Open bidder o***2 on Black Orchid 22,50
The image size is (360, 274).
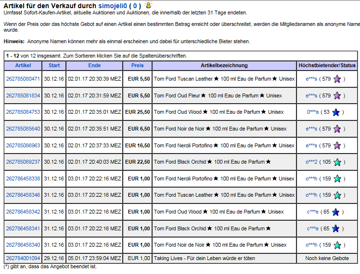coord(311,162)
